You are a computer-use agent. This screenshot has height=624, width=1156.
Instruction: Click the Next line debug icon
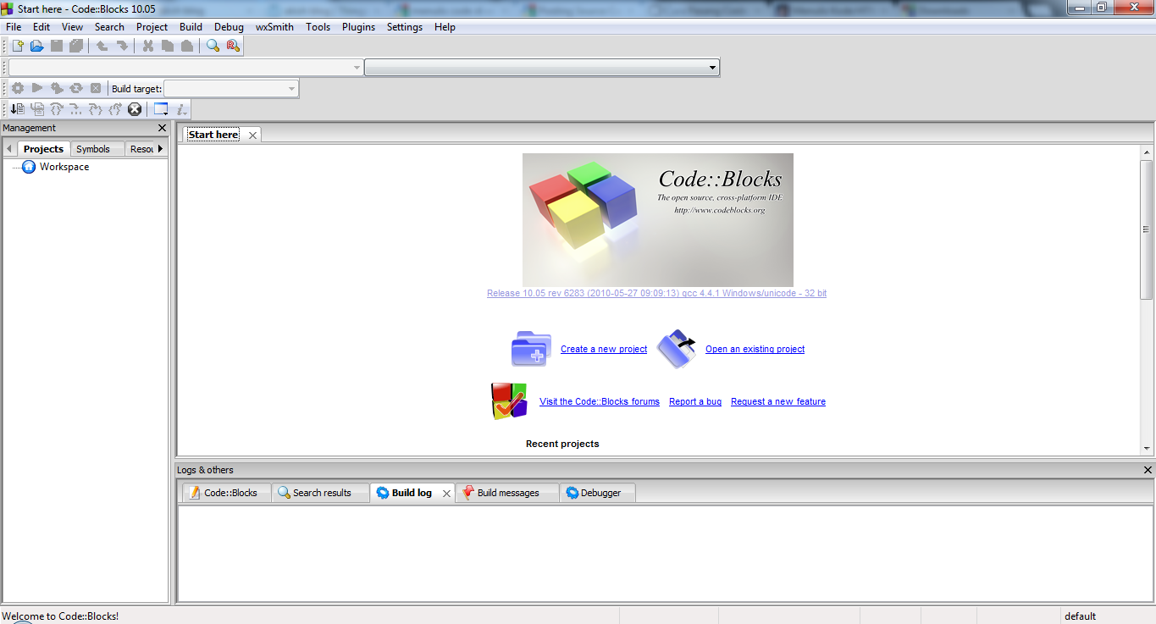pos(57,109)
